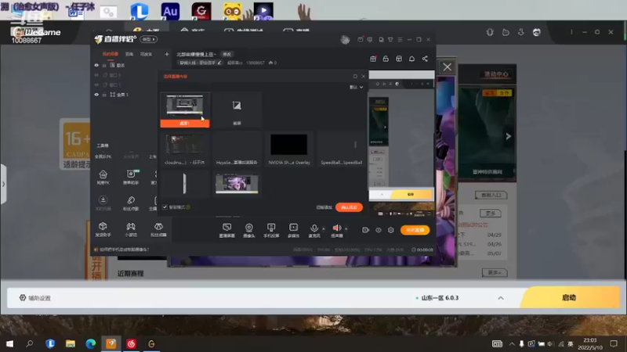The width and height of the screenshot is (627, 352).
Task: Add a new scene with plus button
Action: coord(167,54)
